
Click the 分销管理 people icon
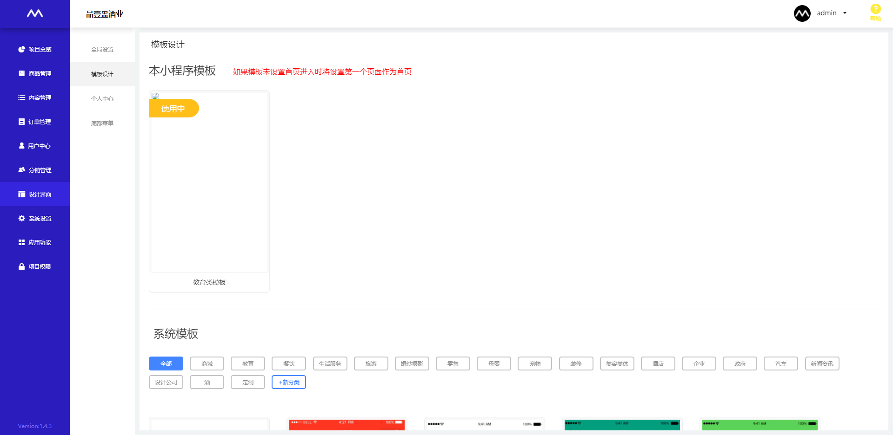pyautogui.click(x=21, y=170)
